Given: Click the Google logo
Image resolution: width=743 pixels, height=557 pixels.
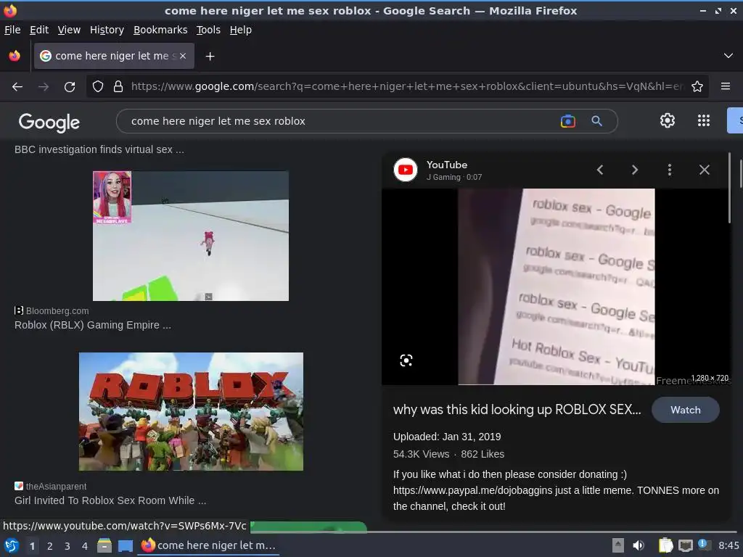Looking at the screenshot, I should pos(49,122).
